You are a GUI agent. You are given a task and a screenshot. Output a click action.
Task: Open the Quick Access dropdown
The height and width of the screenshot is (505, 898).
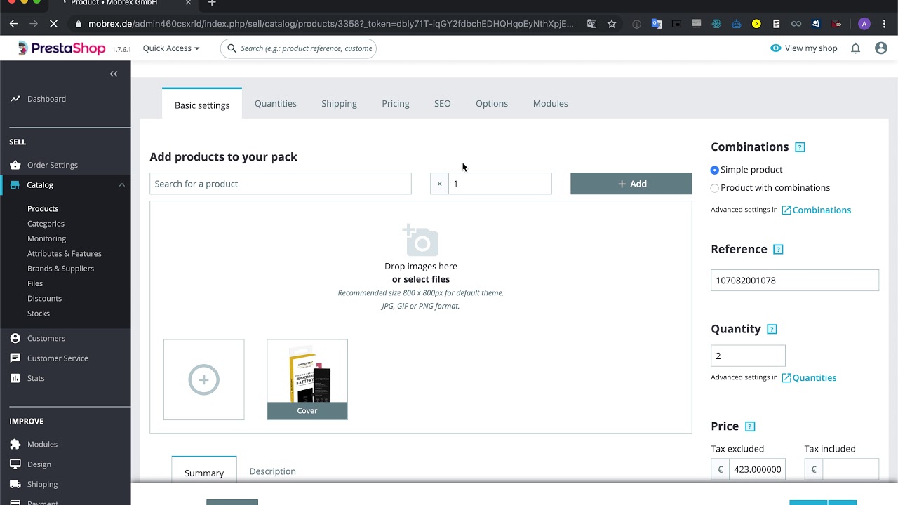click(x=171, y=48)
